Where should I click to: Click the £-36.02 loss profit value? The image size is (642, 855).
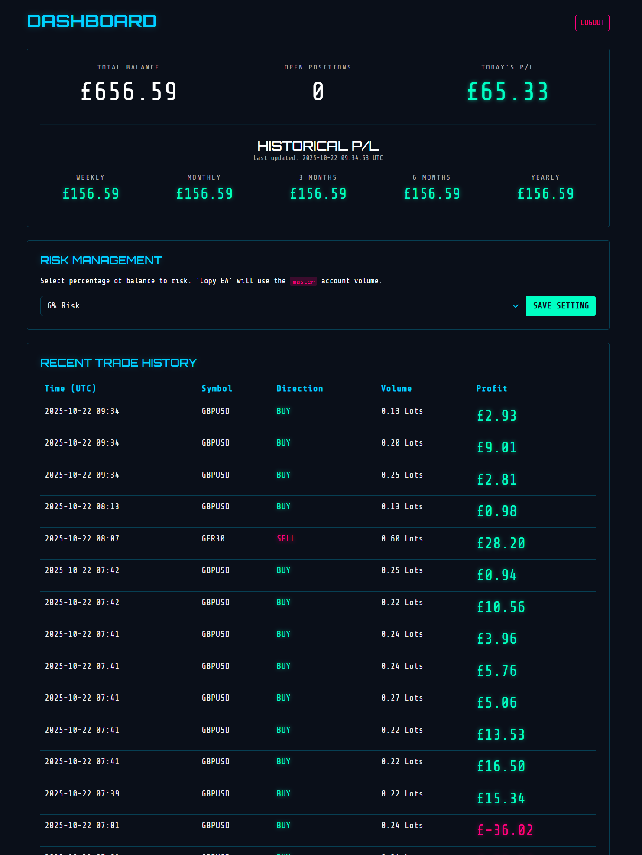pos(505,830)
